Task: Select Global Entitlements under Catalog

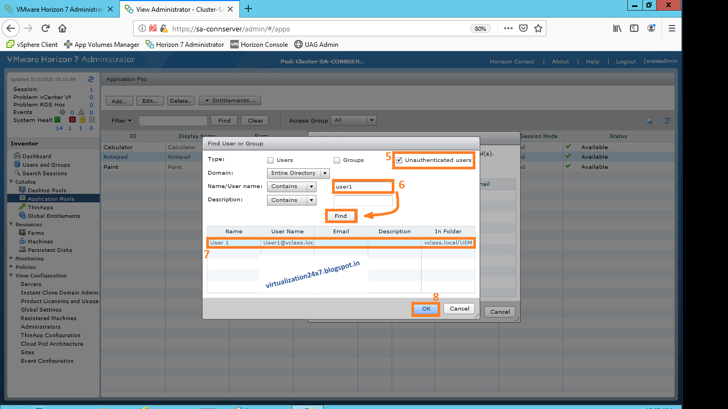Action: pos(54,216)
